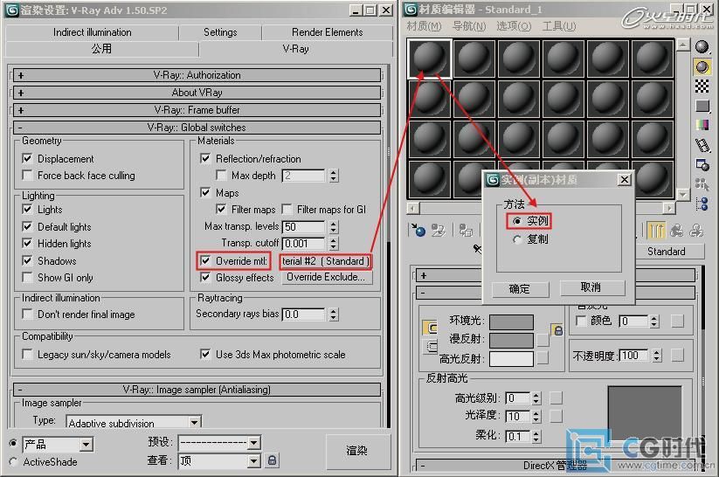
Task: Toggle the highlighted Show End Result icon
Action: coord(656,230)
